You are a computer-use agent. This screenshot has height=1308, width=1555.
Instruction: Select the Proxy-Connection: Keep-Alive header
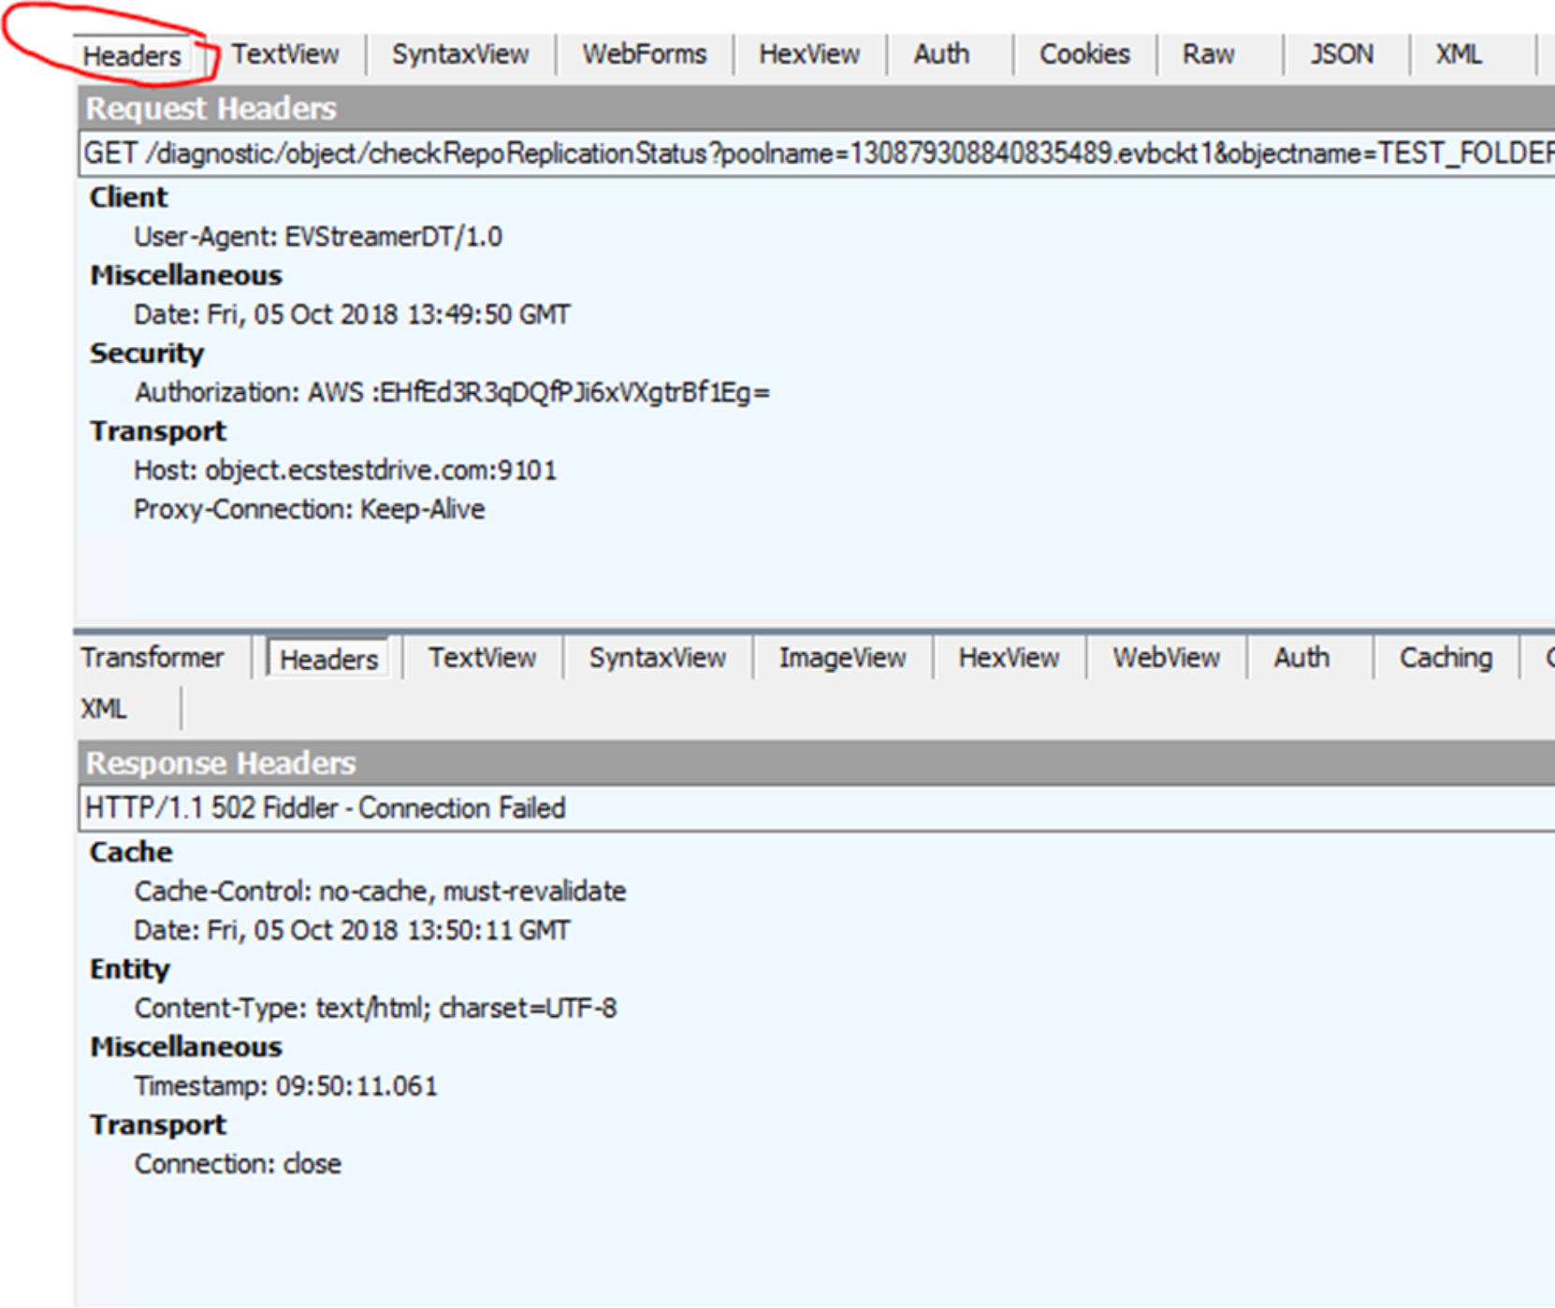[310, 509]
